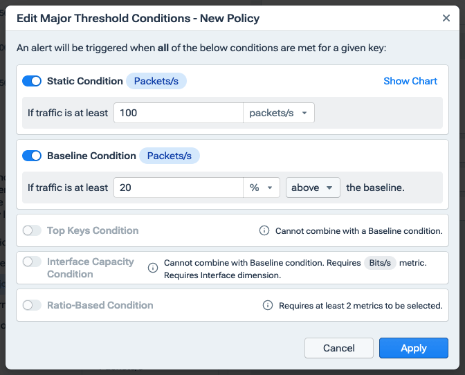The height and width of the screenshot is (375, 465).
Task: Close the Edit Major Threshold dialog
Action: [446, 18]
